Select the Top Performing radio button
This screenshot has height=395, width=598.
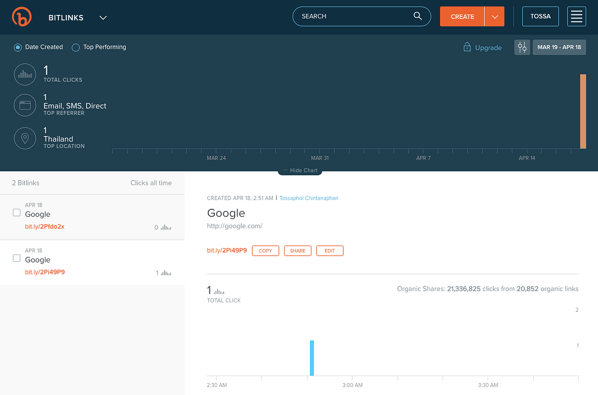click(76, 47)
